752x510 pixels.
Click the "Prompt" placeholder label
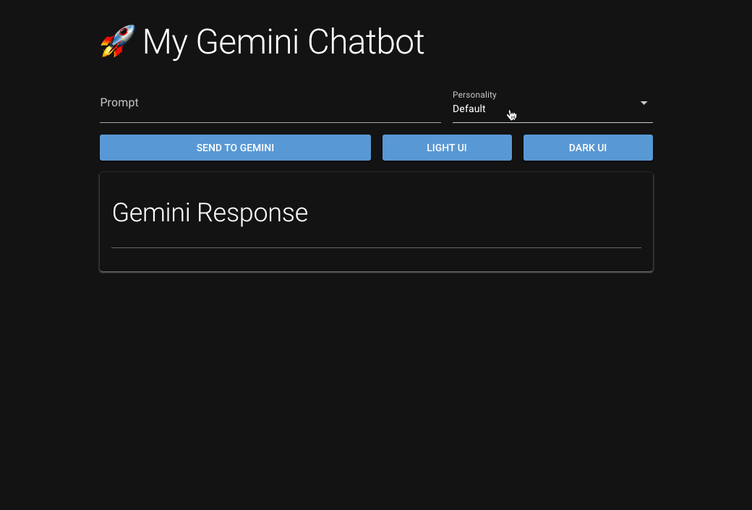pyautogui.click(x=119, y=103)
